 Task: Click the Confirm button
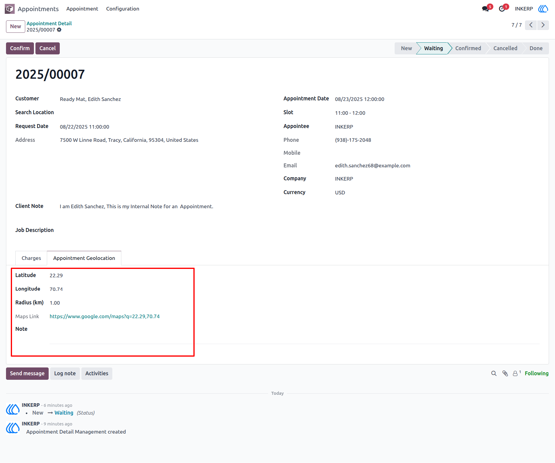tap(20, 48)
